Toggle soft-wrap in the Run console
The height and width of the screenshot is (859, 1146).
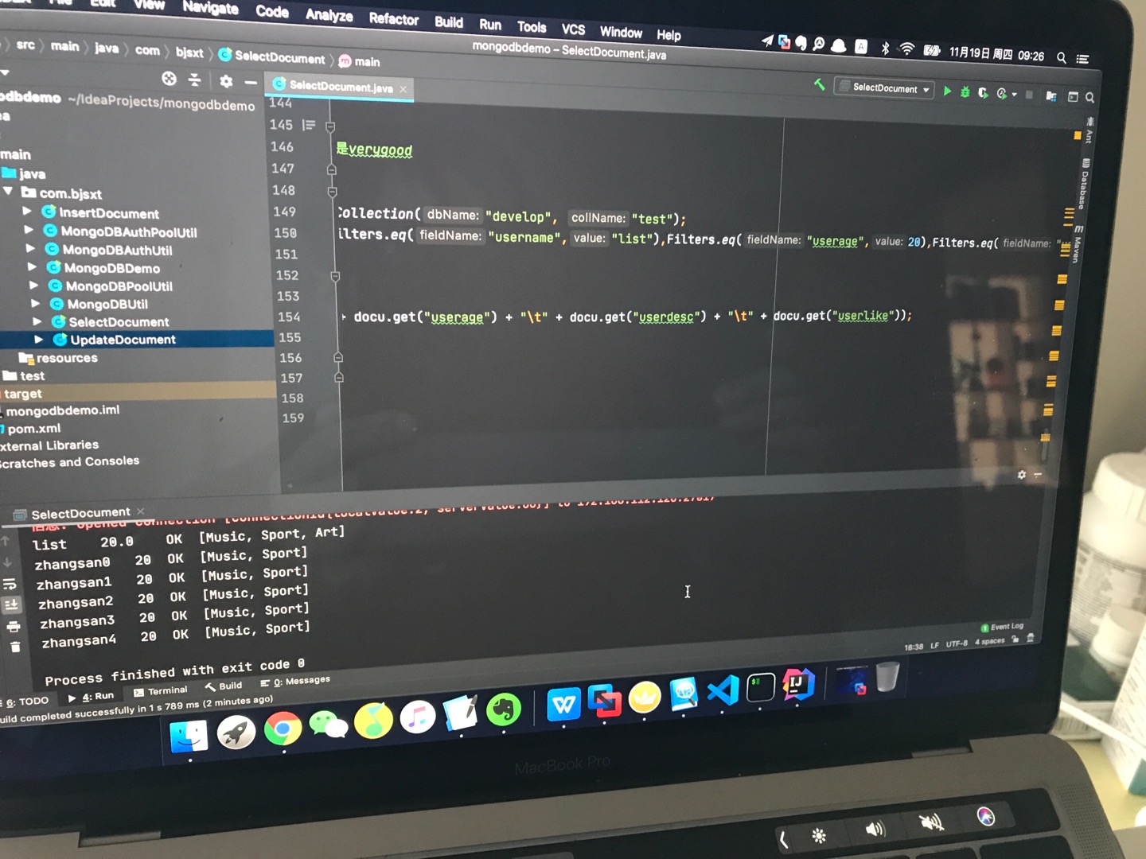pos(9,584)
